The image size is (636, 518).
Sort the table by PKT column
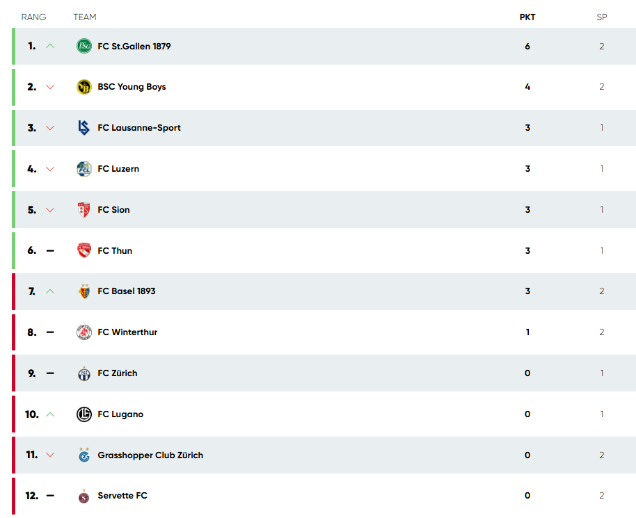point(527,17)
